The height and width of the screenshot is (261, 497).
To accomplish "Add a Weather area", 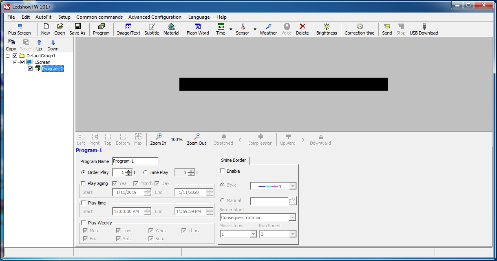I will [268, 29].
